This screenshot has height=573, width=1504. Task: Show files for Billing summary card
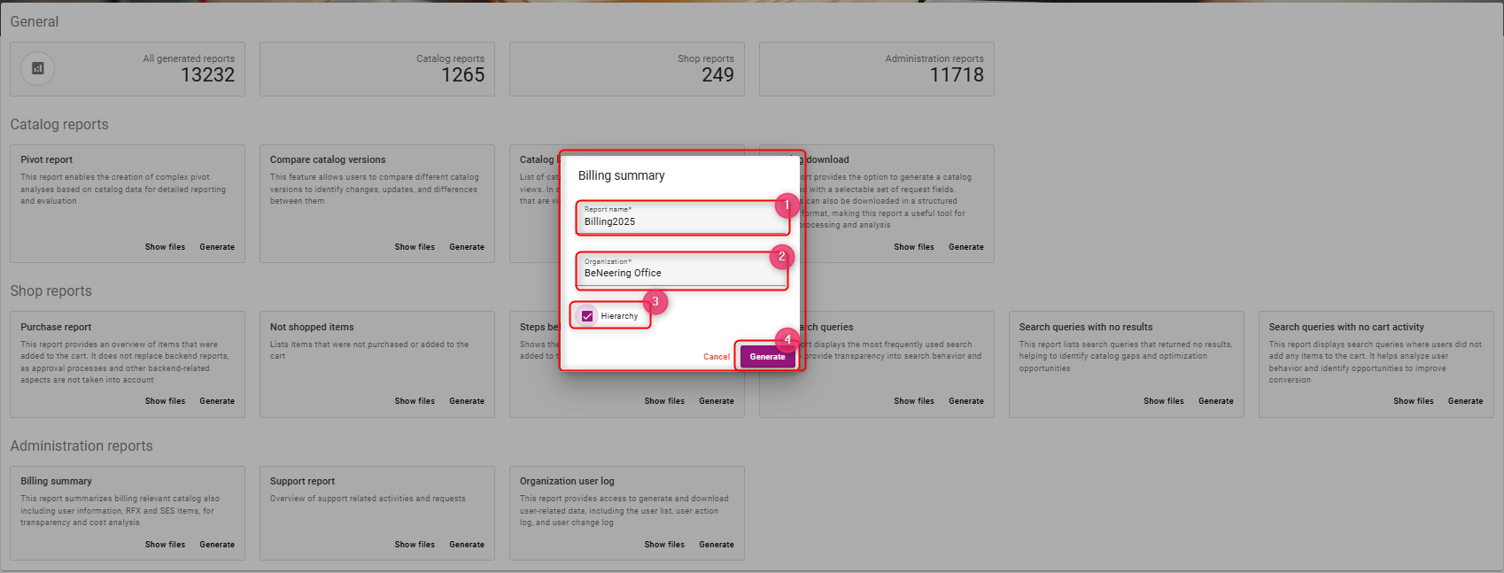pos(165,545)
